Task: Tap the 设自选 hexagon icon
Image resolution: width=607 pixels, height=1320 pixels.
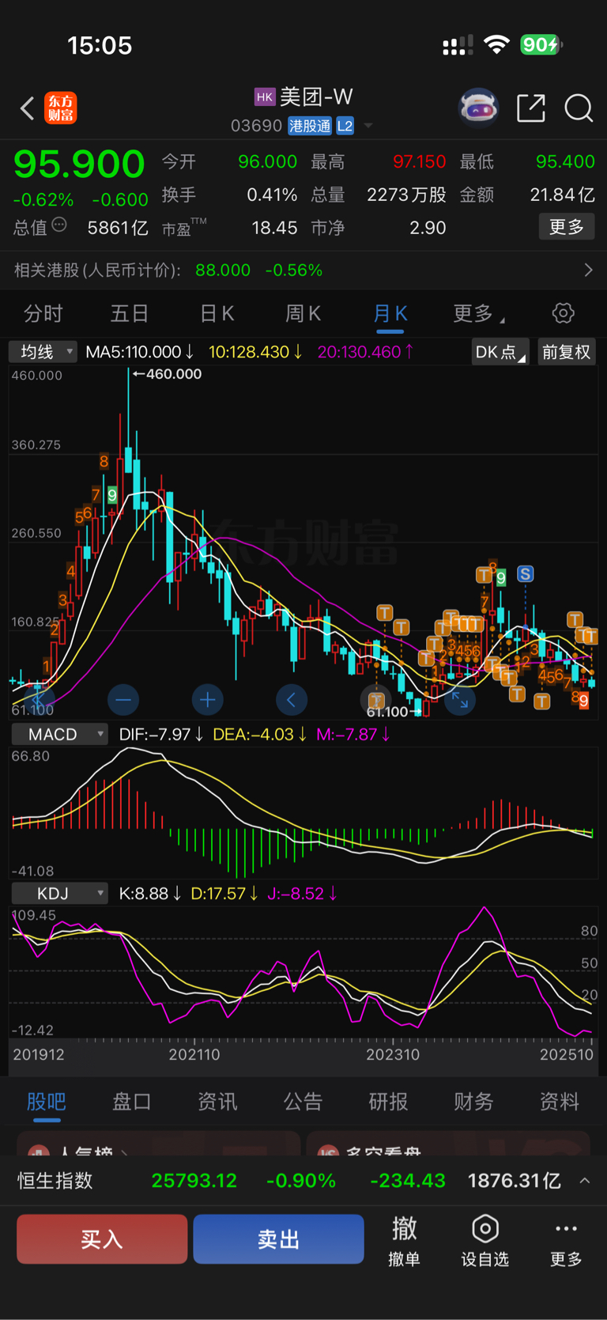Action: coord(484,1229)
